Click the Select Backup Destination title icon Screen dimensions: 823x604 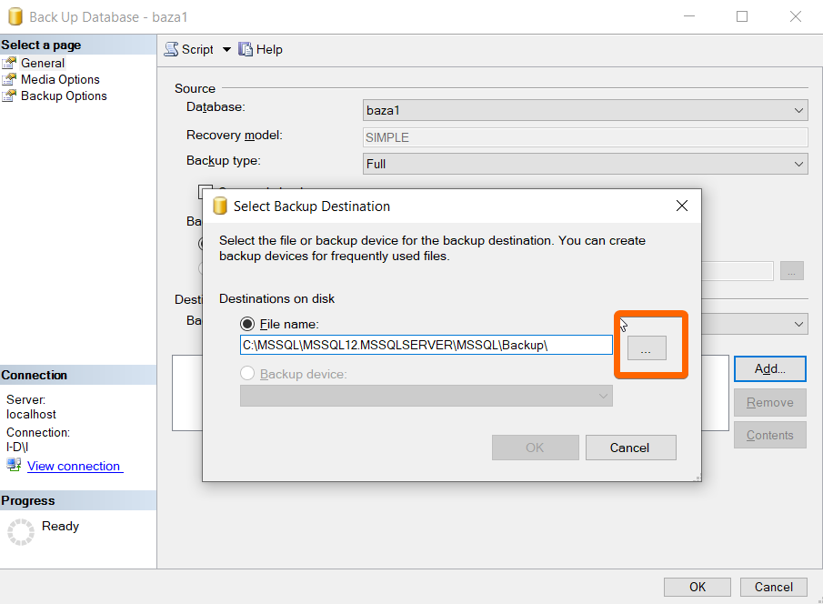coord(220,206)
